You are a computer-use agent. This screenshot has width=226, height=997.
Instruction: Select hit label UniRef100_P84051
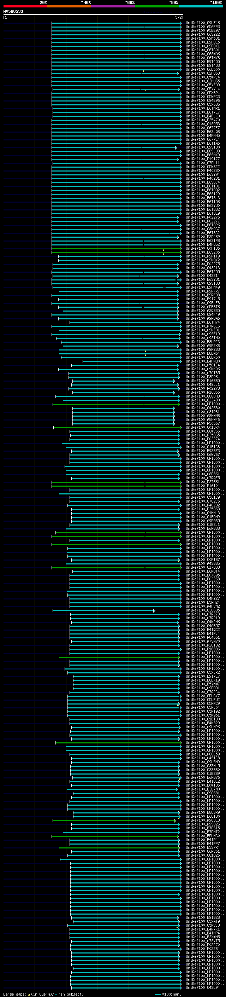pos(203,637)
